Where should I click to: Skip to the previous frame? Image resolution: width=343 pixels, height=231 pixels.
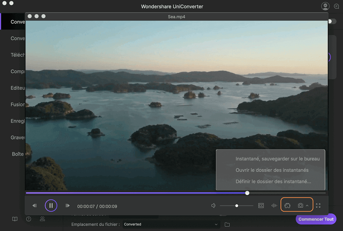[x=34, y=206]
